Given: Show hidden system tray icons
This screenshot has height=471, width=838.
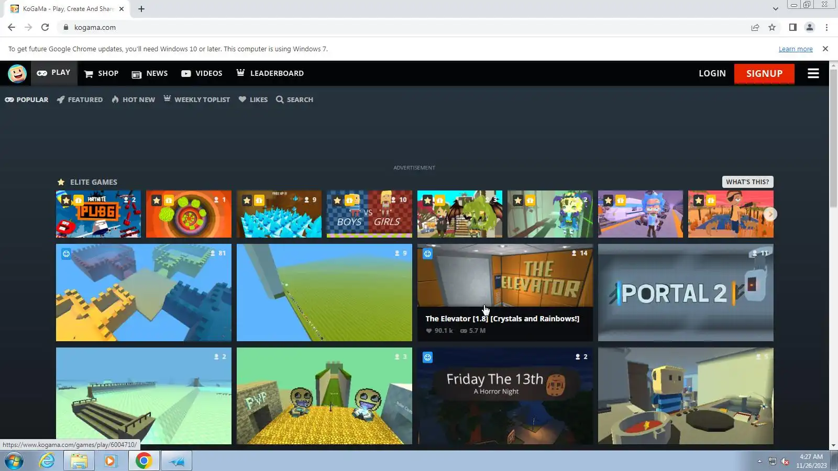Looking at the screenshot, I should [759, 461].
